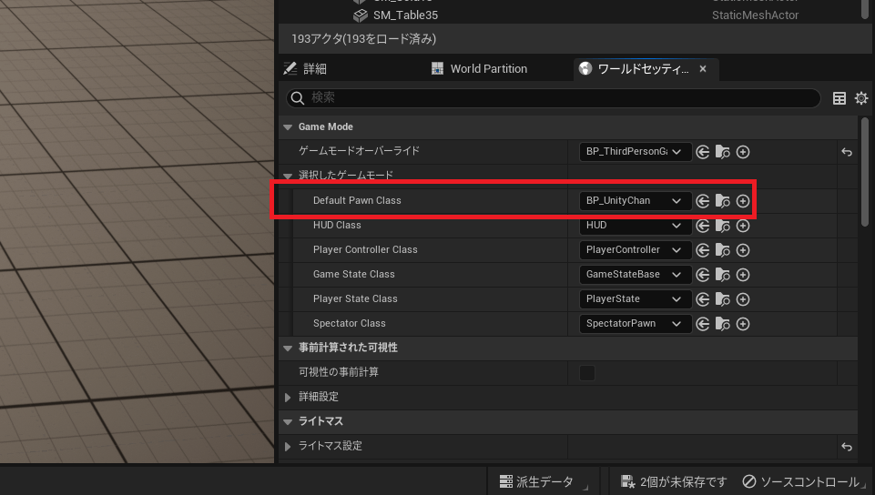Open property matrix table view icon

click(x=839, y=98)
